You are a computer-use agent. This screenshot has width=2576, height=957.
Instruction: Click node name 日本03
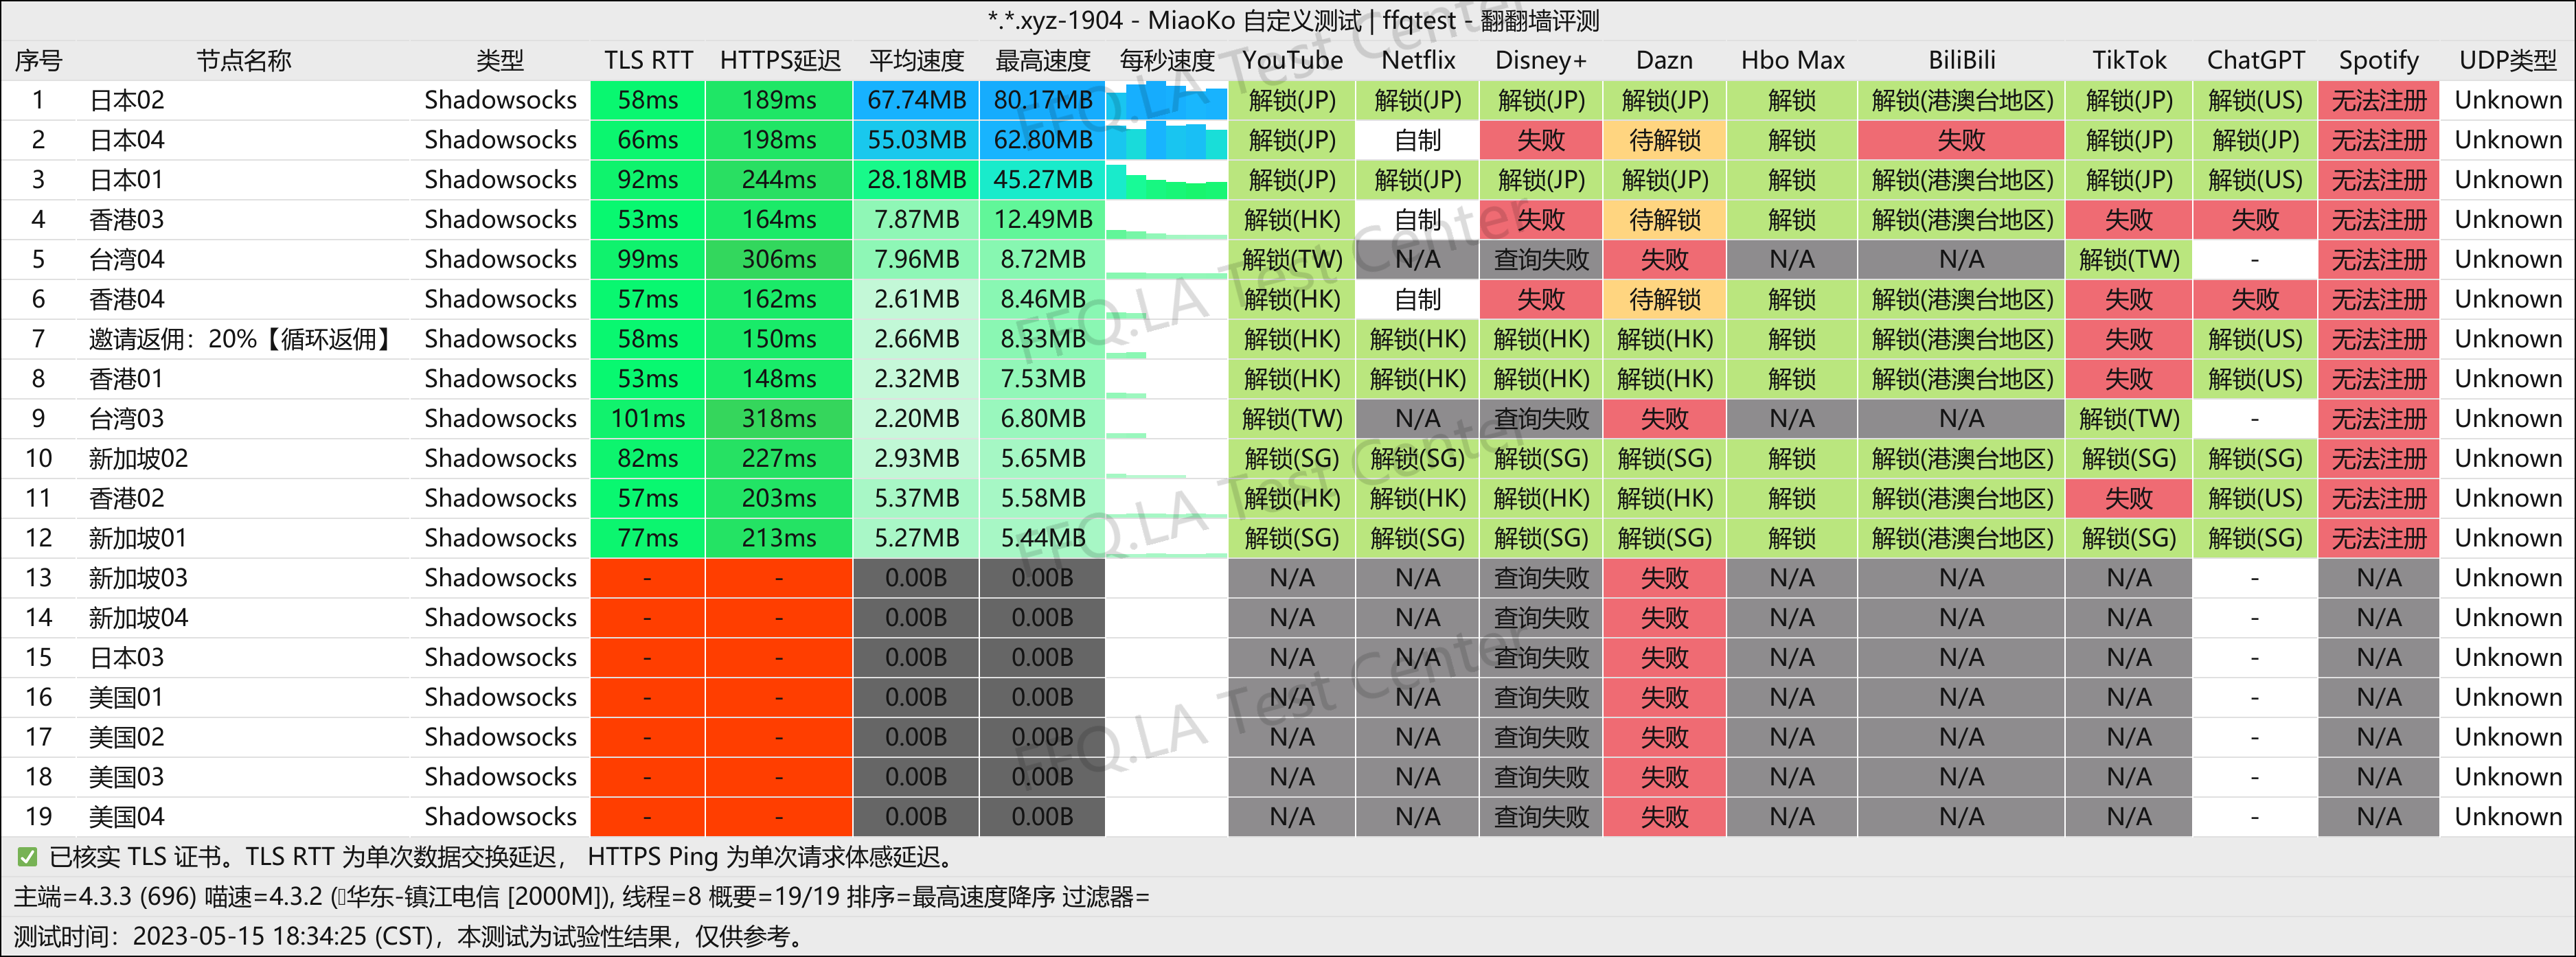[x=126, y=657]
